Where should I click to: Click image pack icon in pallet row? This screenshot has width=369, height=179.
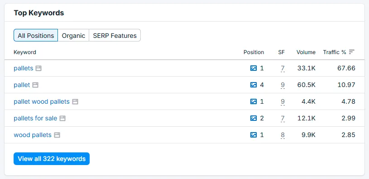254,85
